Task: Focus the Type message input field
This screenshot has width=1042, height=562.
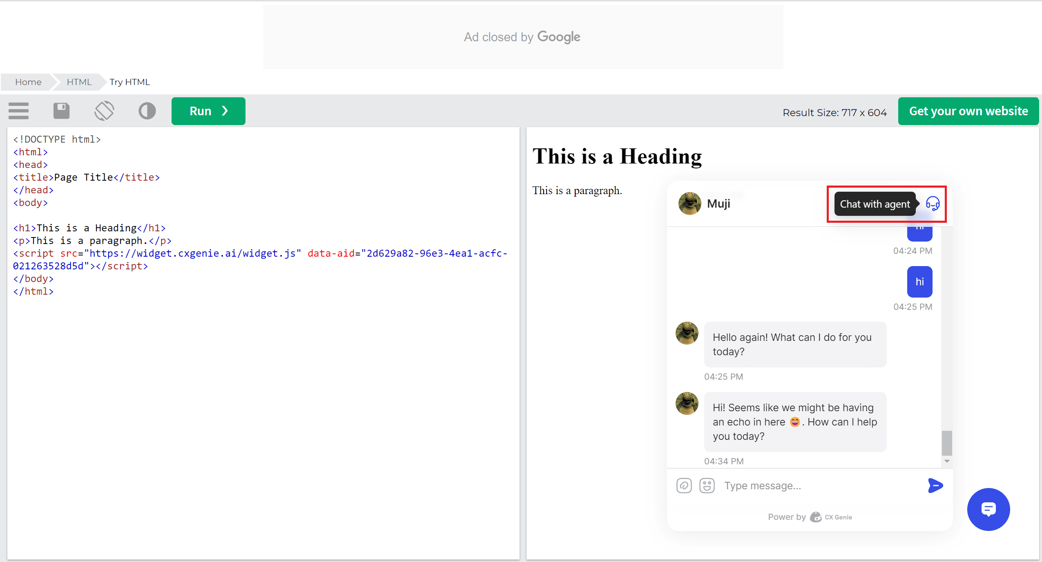Action: 821,486
